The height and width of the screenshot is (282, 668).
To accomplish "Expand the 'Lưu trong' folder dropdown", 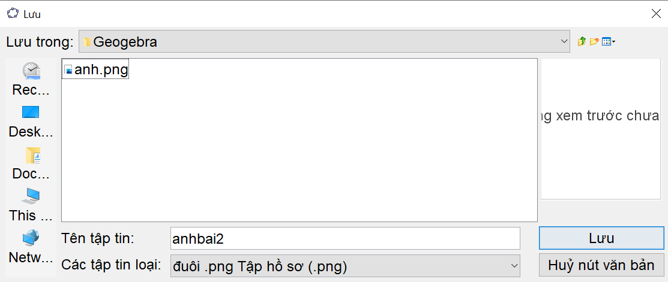I will coord(564,41).
